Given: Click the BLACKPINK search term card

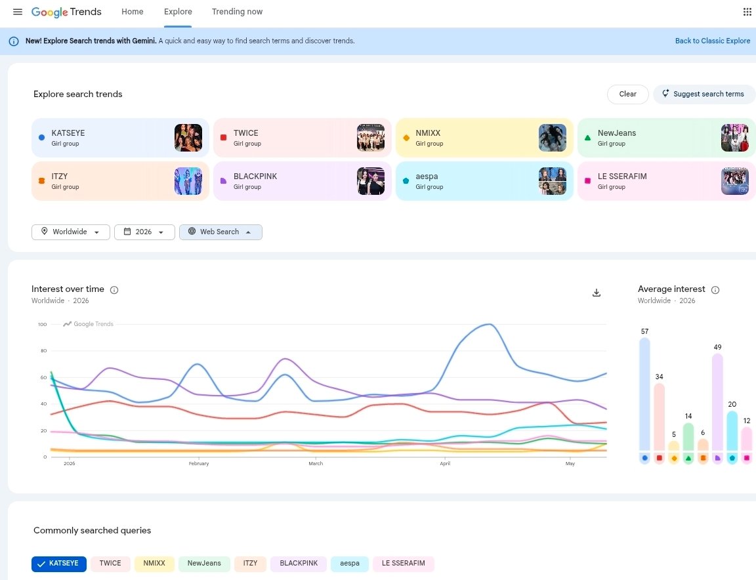Looking at the screenshot, I should pyautogui.click(x=303, y=181).
